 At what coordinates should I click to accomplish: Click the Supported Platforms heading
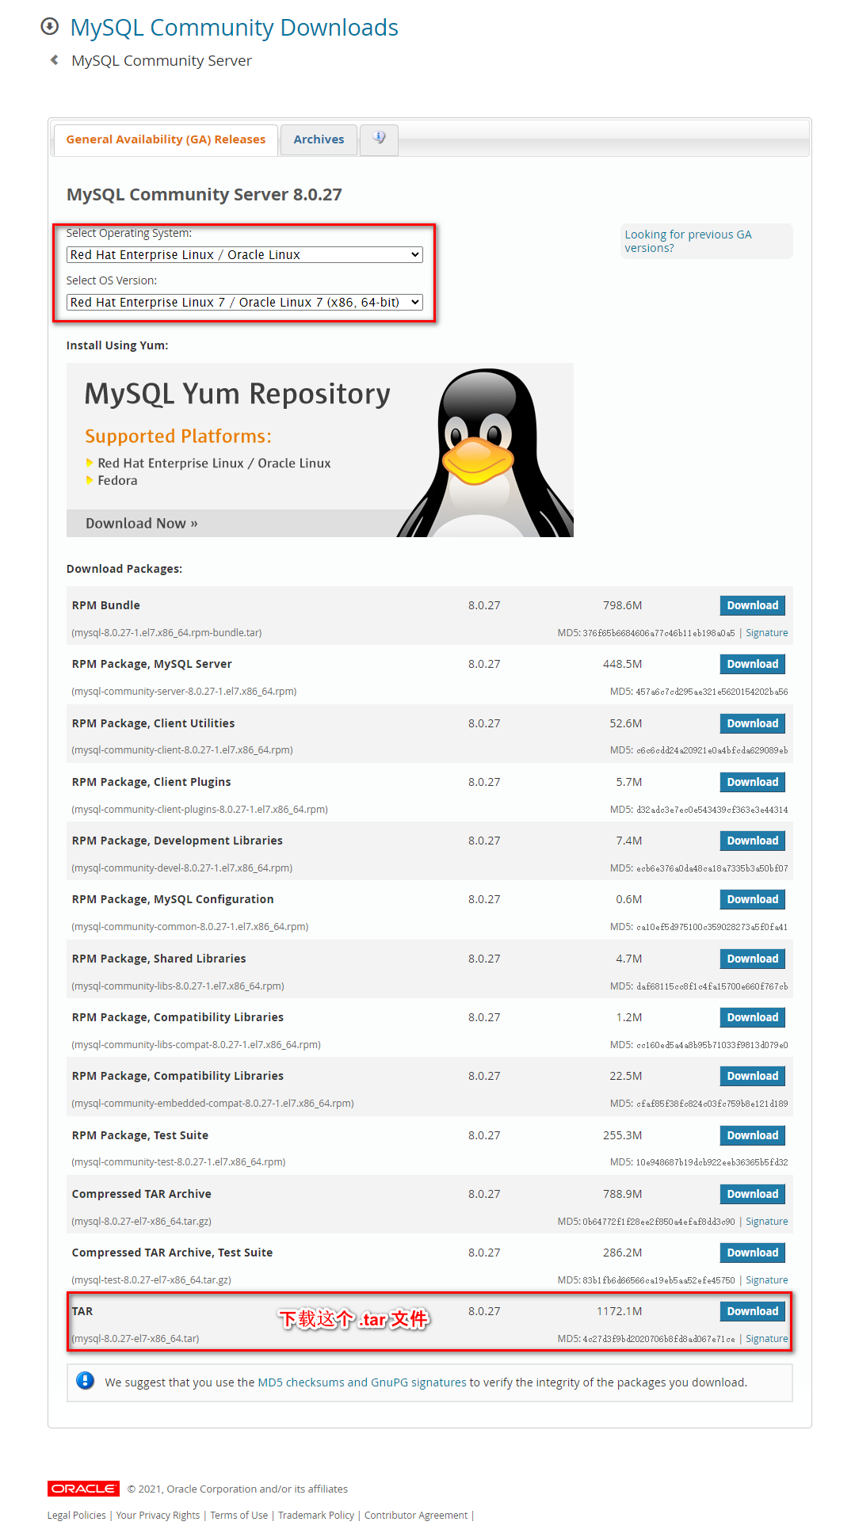coord(178,437)
